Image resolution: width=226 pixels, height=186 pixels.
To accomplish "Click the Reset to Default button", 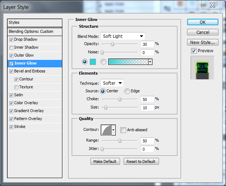I will [141, 161].
